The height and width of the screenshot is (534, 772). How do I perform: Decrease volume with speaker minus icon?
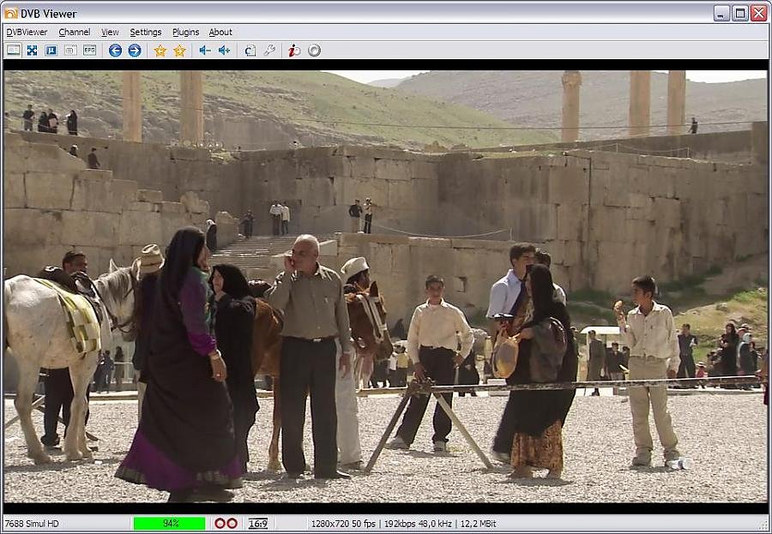pyautogui.click(x=205, y=51)
